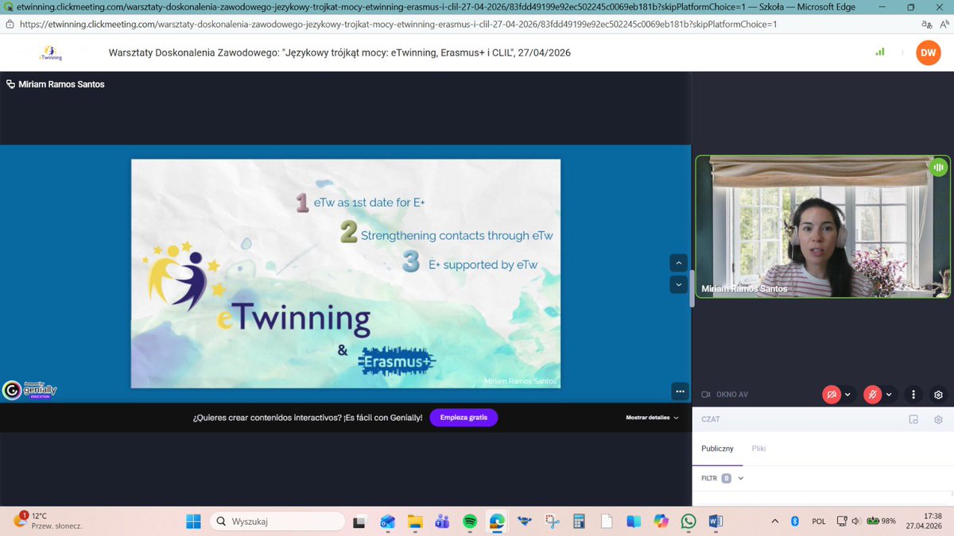Click the webinar title text
Viewport: 954px width, 536px height.
click(339, 52)
